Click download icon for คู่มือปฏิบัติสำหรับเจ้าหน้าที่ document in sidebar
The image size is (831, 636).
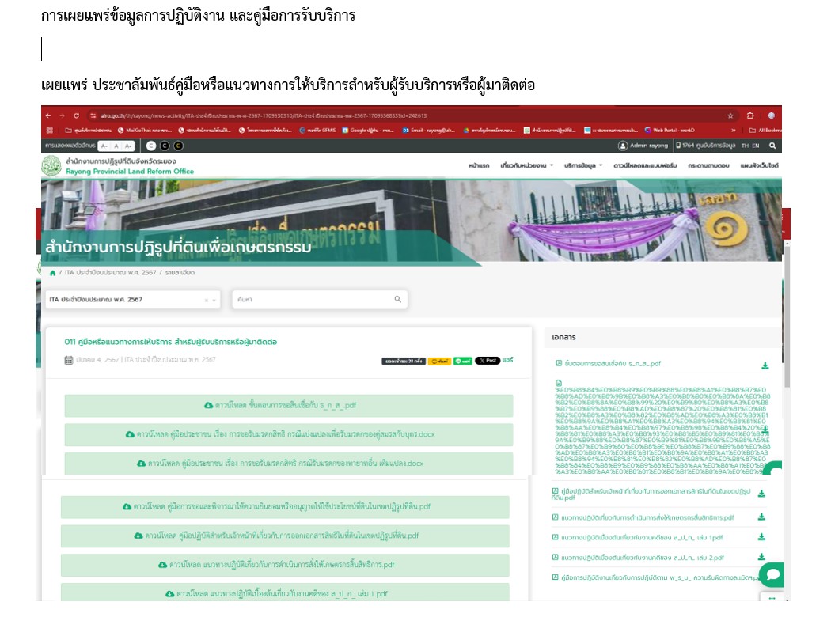point(761,494)
